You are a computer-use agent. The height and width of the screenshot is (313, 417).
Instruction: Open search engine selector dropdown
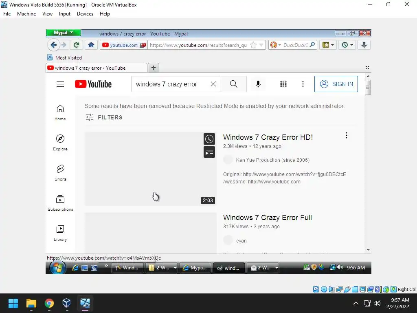point(276,45)
